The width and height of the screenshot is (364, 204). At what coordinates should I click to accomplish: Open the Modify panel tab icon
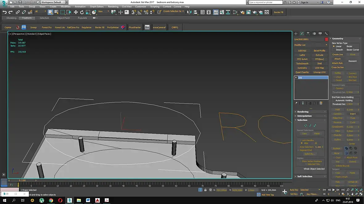(302, 34)
